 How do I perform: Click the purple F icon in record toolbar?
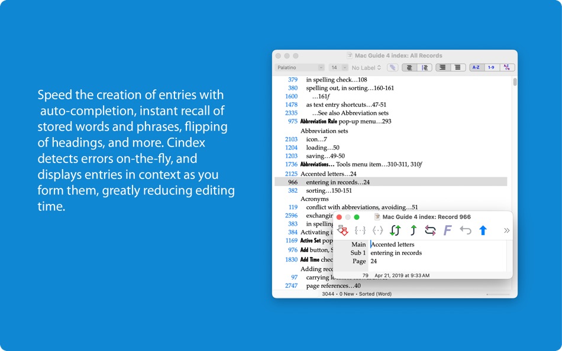[447, 230]
